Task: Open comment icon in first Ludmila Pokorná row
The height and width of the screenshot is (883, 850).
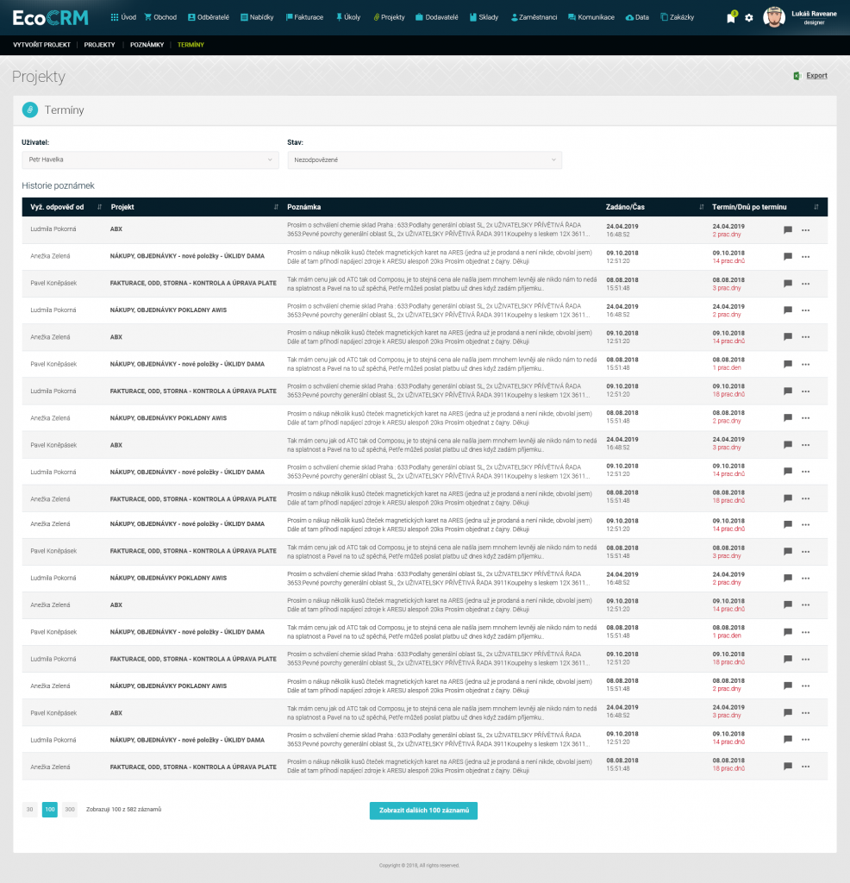Action: click(788, 230)
